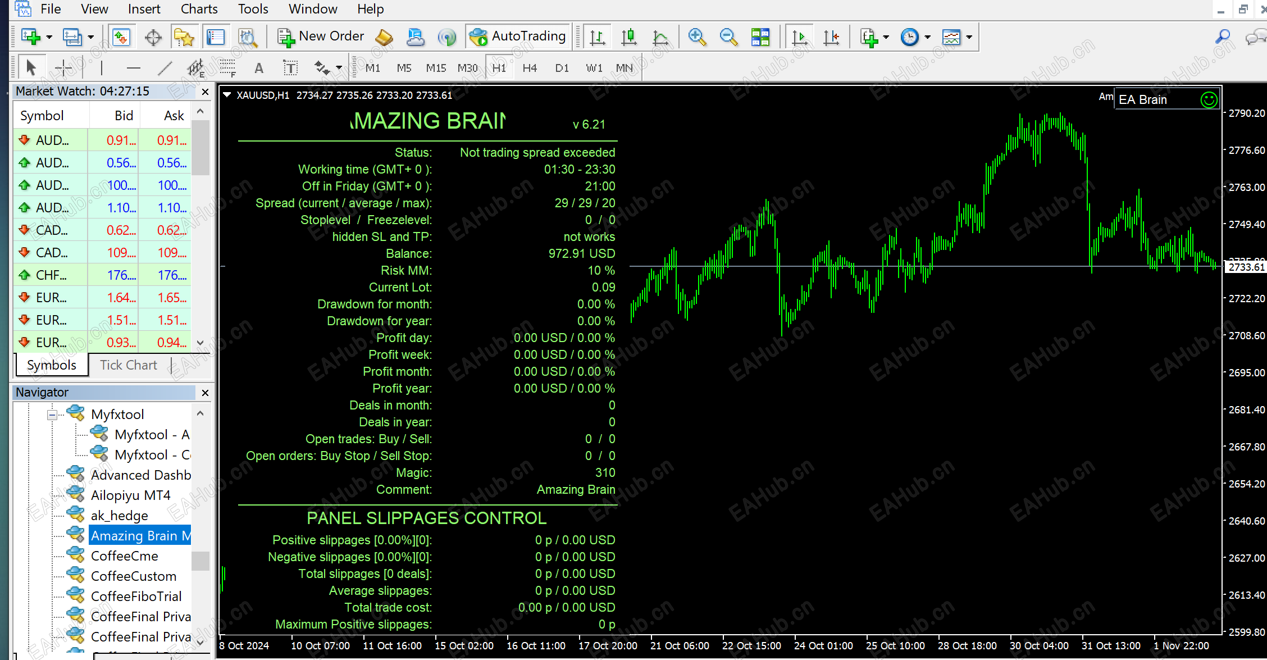The image size is (1267, 660).
Task: Toggle the Terminal panel icon
Action: (x=216, y=37)
